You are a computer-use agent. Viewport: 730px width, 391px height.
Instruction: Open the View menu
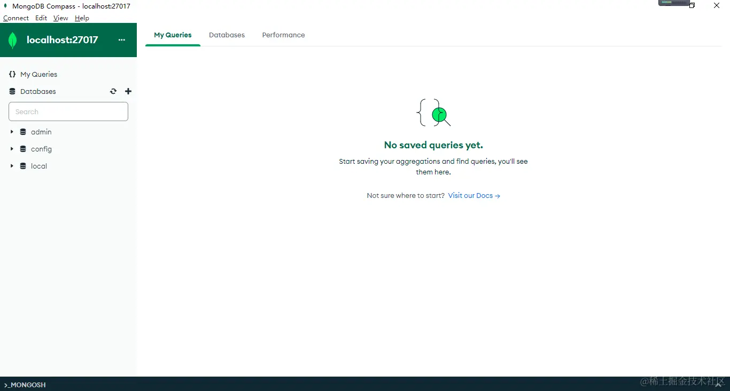click(x=61, y=18)
